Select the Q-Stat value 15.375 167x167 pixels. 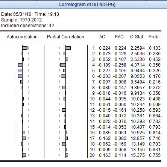click(138, 155)
